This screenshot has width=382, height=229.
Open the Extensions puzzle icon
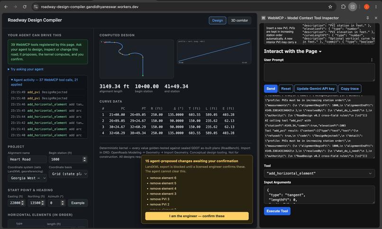pyautogui.click(x=343, y=7)
